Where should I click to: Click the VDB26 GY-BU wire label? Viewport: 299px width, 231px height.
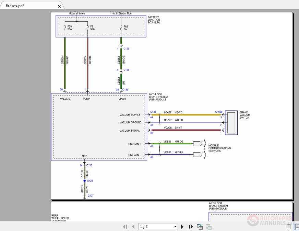173,152
